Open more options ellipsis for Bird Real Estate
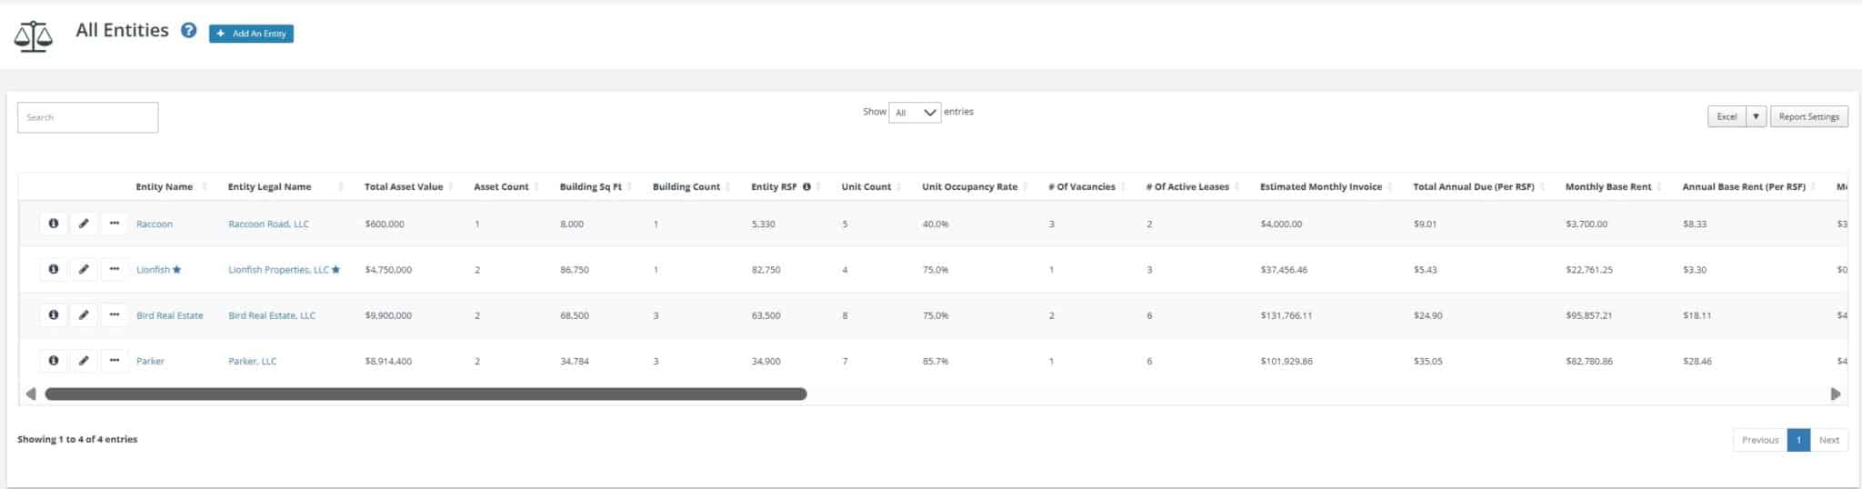This screenshot has height=489, width=1862. click(115, 314)
